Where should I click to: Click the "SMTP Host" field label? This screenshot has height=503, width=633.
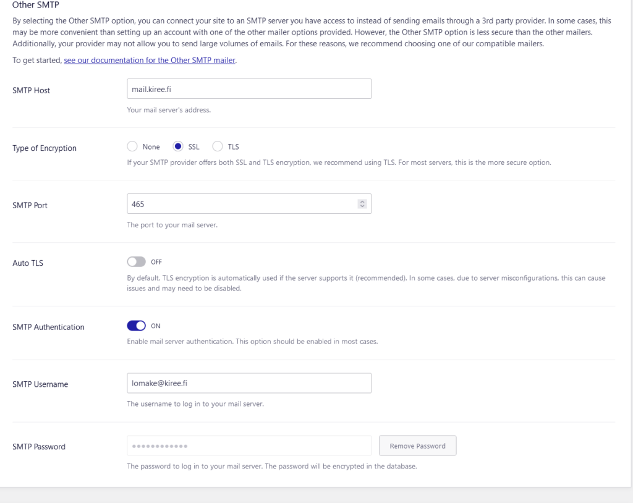click(31, 90)
